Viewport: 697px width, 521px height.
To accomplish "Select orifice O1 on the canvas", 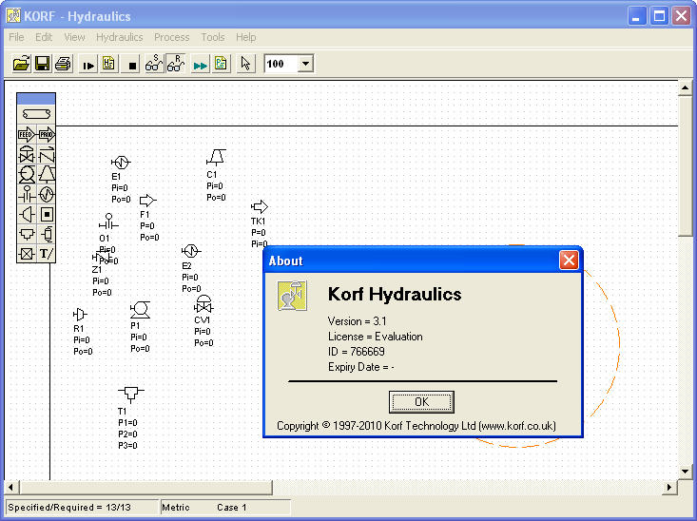I will click(x=108, y=222).
